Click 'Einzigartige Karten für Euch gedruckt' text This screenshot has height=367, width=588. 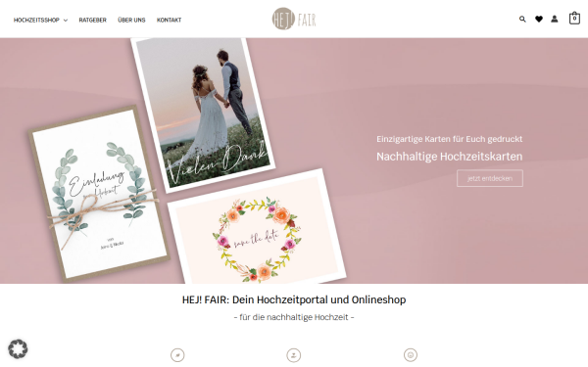449,139
